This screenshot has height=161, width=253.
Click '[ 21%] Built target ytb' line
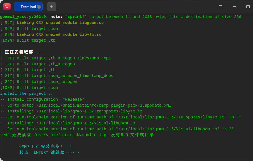pyautogui.click(x=28, y=70)
